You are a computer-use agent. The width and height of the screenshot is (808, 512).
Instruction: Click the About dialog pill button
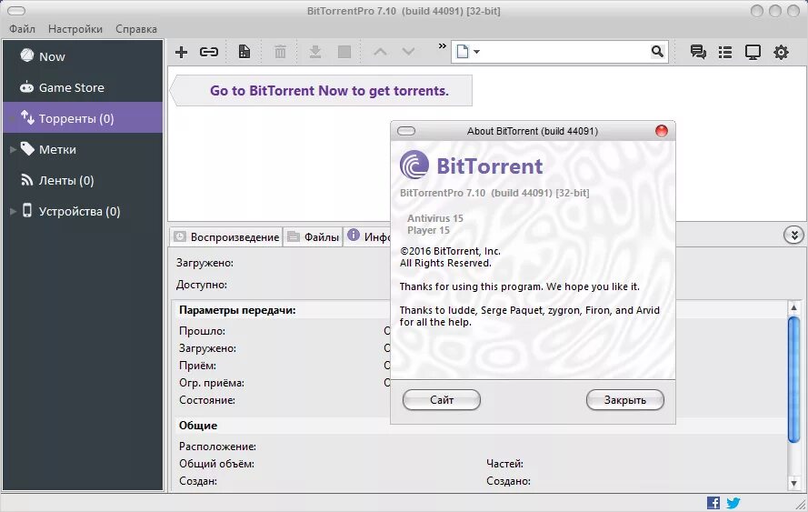coord(406,131)
